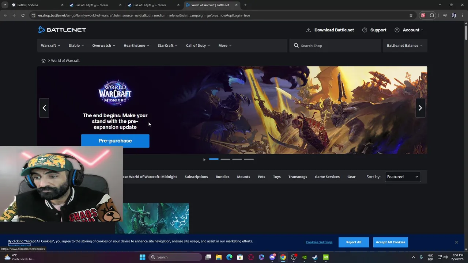
Task: Click the browser address bar URL
Action: pyautogui.click(x=144, y=15)
